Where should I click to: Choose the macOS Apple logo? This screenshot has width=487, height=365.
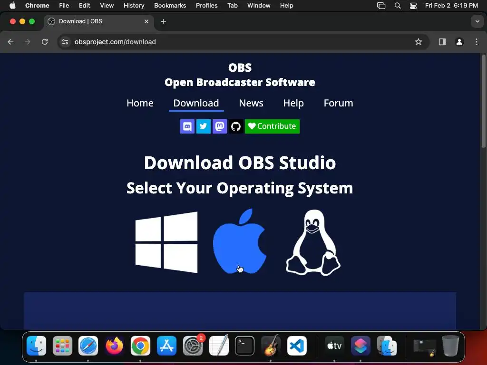[x=240, y=241]
